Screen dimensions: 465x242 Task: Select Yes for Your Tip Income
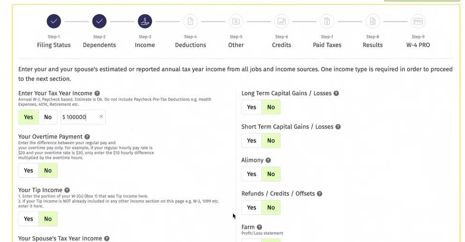click(x=28, y=219)
